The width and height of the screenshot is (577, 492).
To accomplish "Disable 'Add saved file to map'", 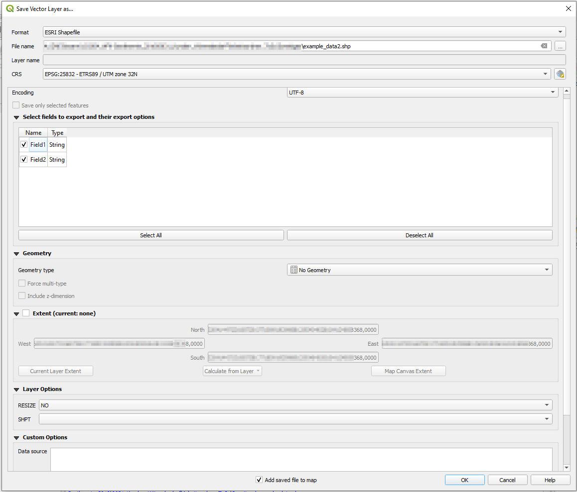I will coord(259,480).
